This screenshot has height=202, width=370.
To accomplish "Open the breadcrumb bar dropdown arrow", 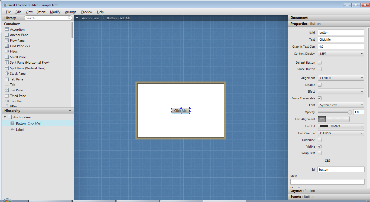I will coord(77,18).
